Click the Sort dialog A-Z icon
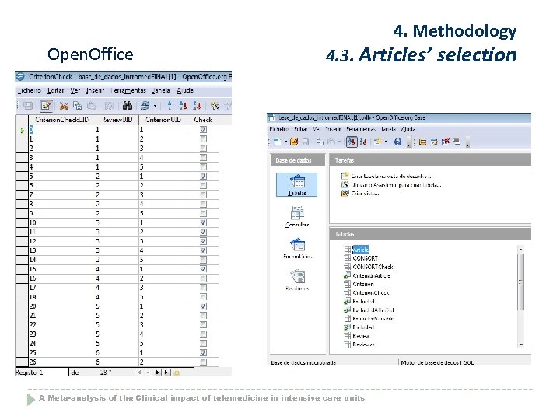 tap(170, 106)
